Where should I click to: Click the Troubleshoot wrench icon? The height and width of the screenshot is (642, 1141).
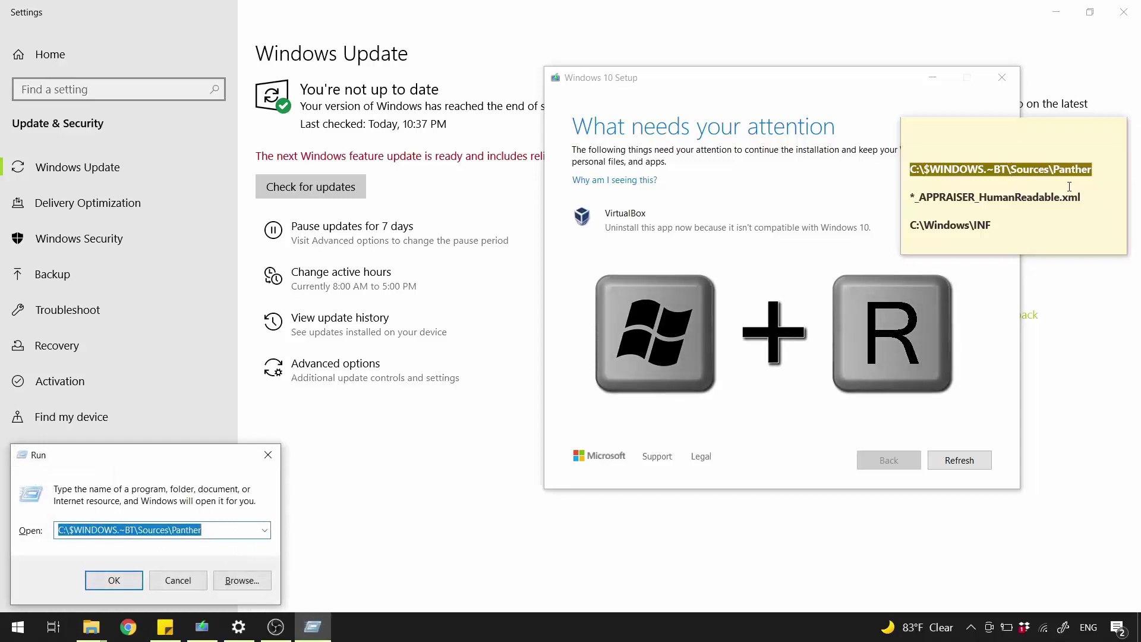18,310
